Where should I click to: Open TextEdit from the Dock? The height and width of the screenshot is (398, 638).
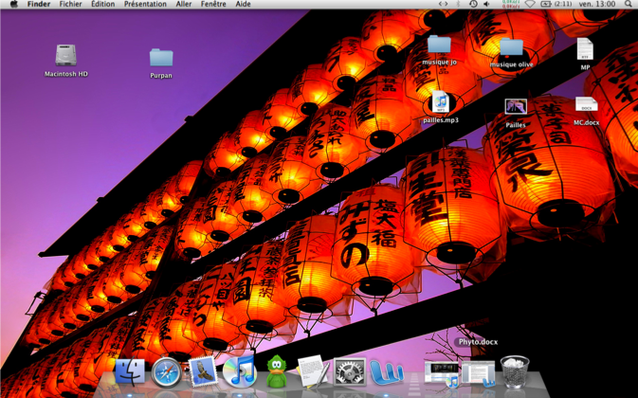(x=312, y=372)
